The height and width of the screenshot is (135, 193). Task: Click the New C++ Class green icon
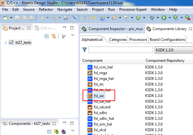pyautogui.click(x=138, y=18)
